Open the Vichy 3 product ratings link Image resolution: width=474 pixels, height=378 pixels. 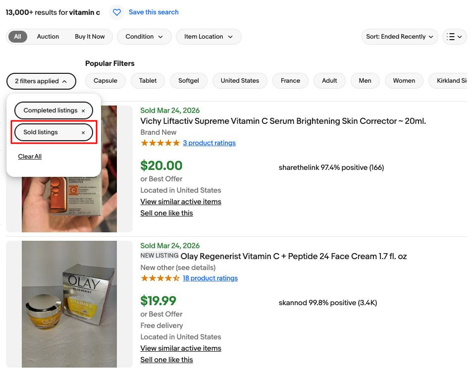[x=209, y=143]
